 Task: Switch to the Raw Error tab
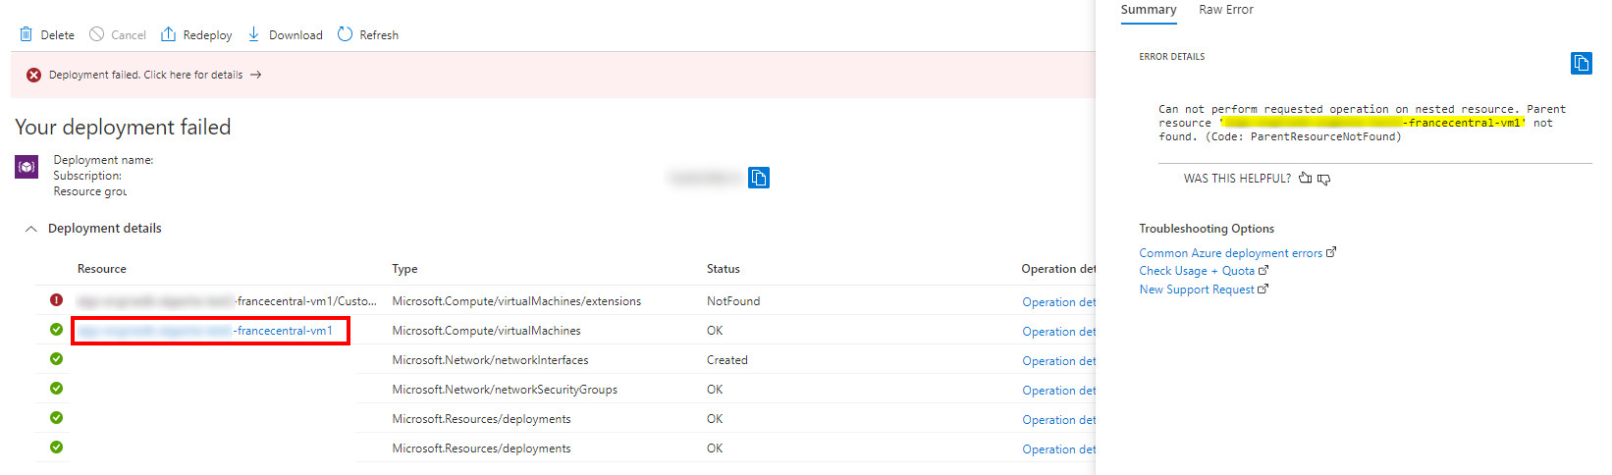point(1226,10)
